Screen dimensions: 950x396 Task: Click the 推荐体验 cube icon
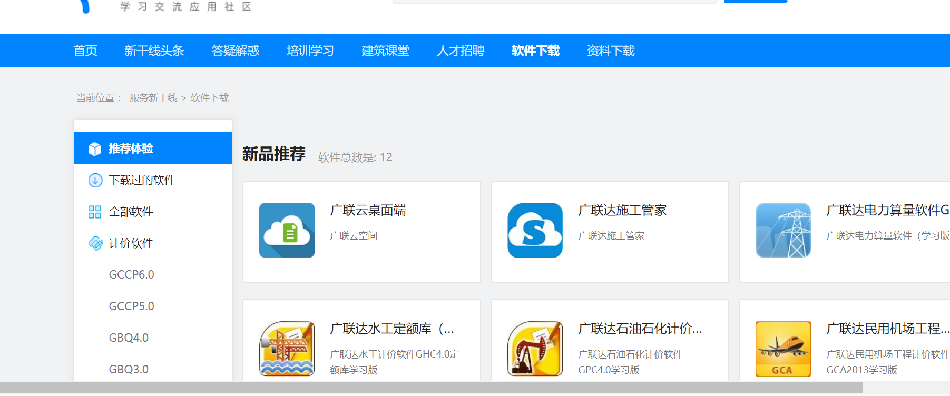click(95, 149)
